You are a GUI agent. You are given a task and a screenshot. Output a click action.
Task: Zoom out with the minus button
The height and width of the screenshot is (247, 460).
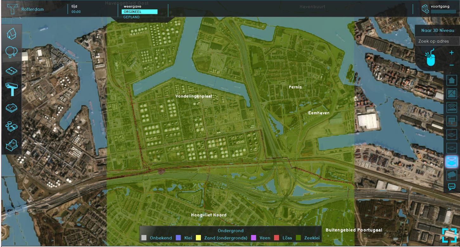[x=452, y=65]
